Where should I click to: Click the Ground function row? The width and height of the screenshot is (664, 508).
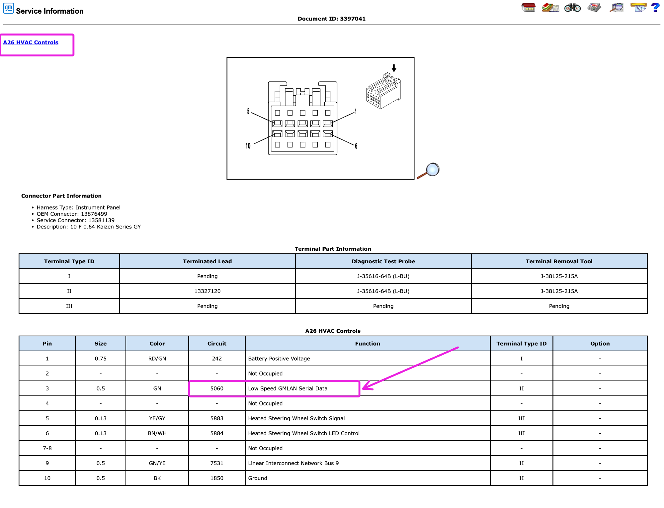333,478
